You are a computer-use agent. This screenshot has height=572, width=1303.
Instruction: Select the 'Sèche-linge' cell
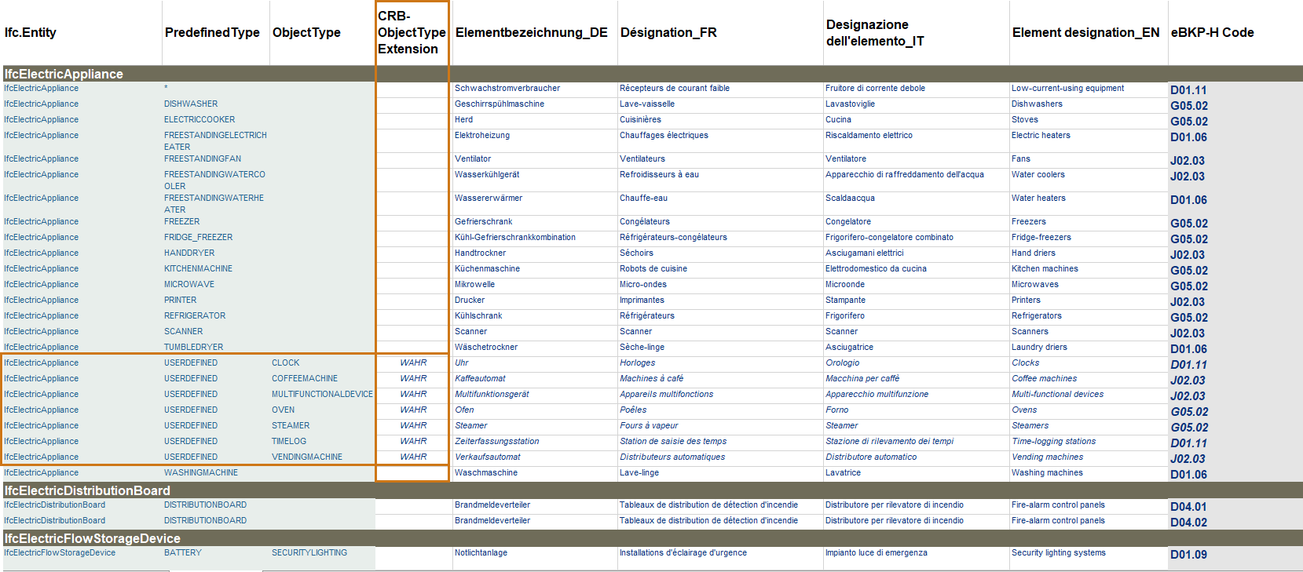pyautogui.click(x=642, y=347)
